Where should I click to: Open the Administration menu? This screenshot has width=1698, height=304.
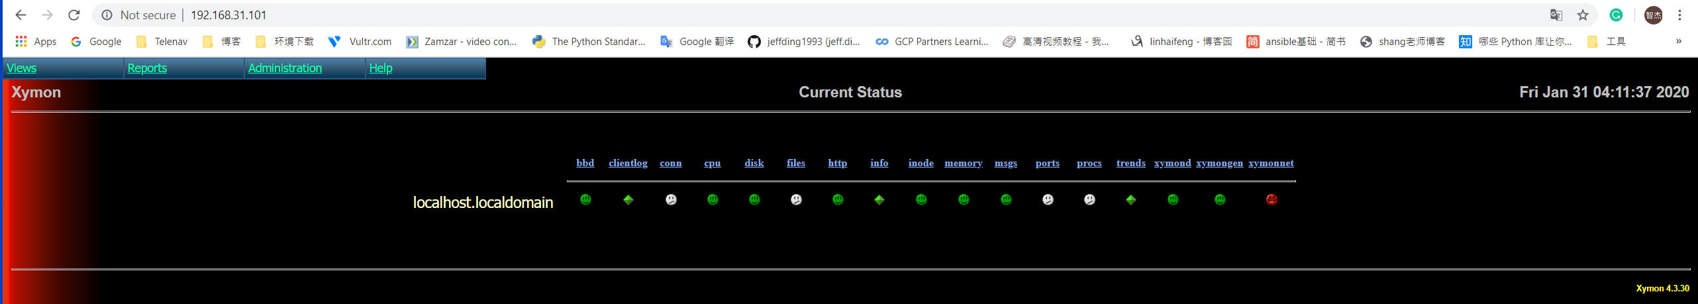285,68
